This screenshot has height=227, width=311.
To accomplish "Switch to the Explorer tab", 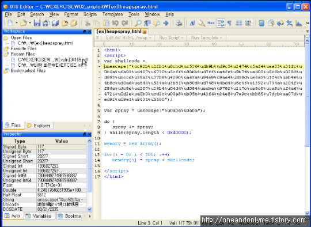I will click(x=39, y=126).
